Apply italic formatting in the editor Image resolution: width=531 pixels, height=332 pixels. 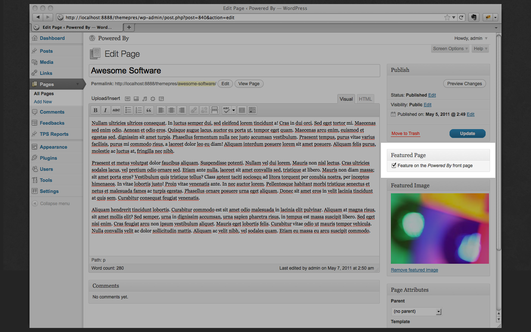coord(105,110)
